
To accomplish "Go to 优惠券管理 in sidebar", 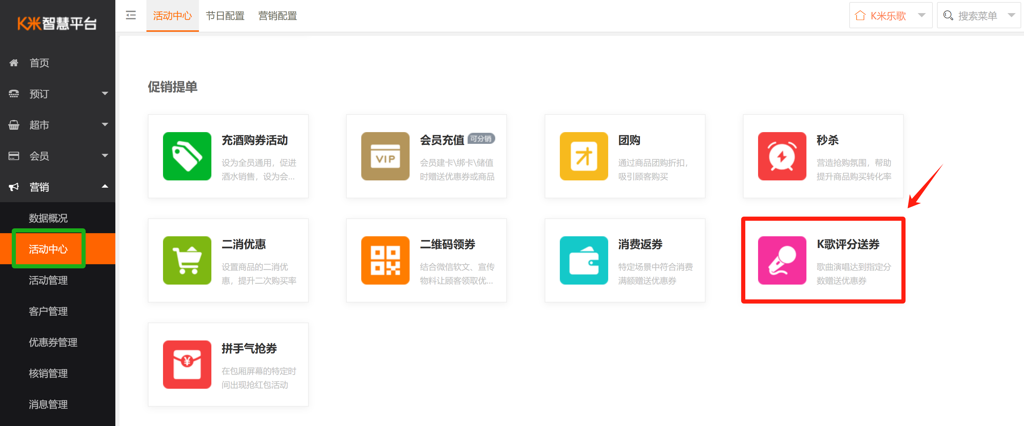I will click(53, 342).
